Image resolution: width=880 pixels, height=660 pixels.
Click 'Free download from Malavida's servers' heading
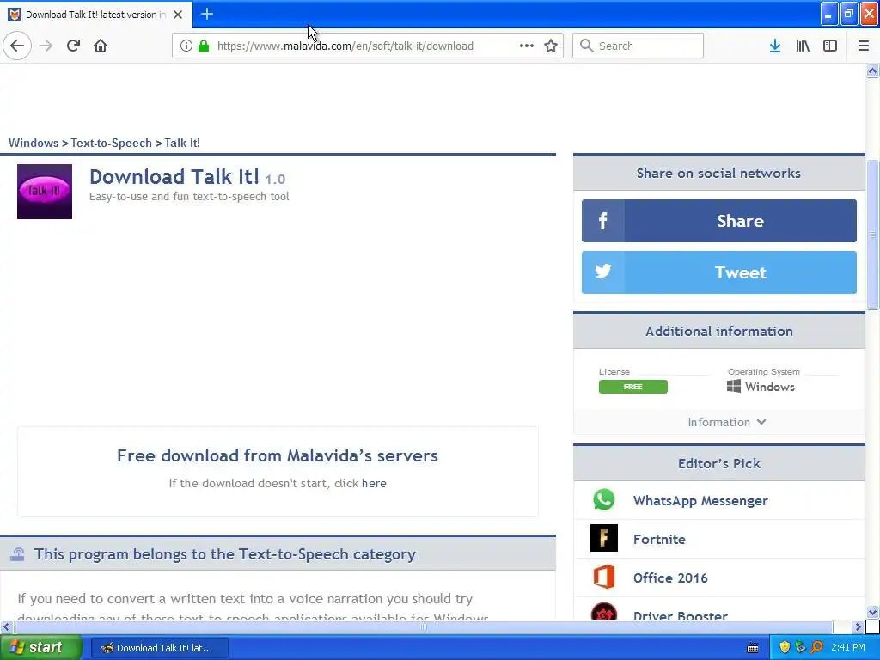278,455
